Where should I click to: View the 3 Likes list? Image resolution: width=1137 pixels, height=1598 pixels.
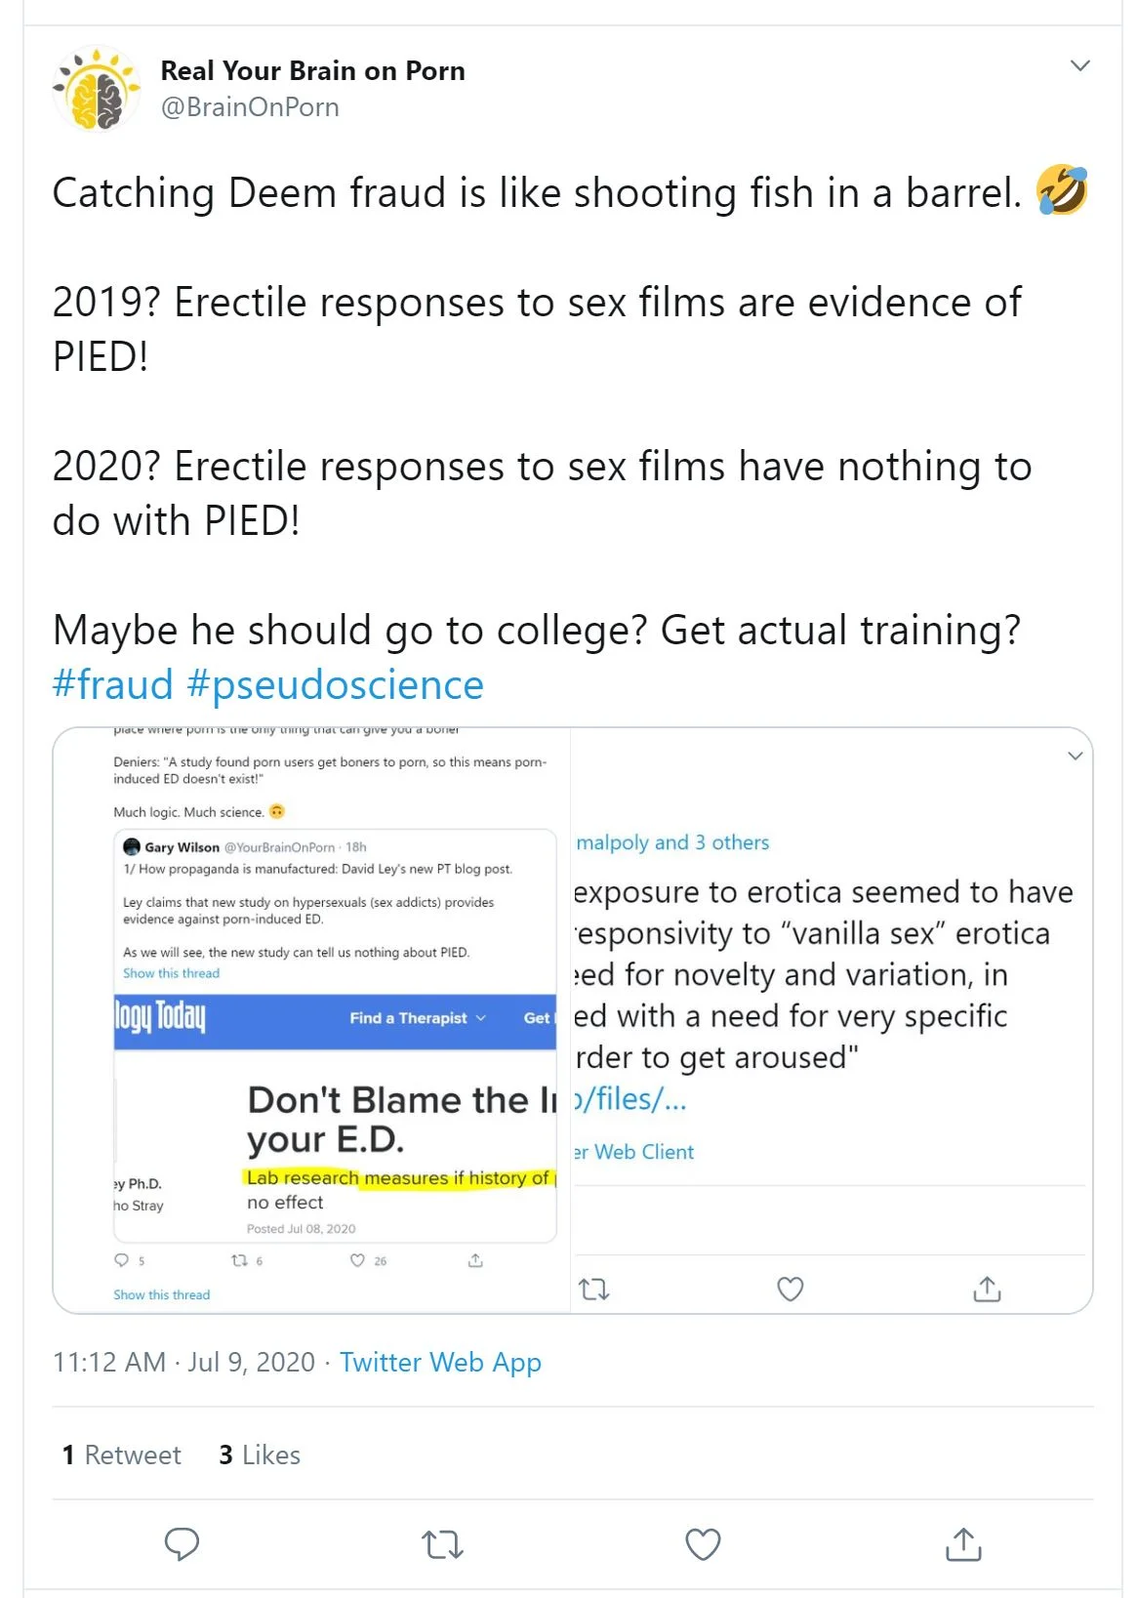[x=260, y=1455]
